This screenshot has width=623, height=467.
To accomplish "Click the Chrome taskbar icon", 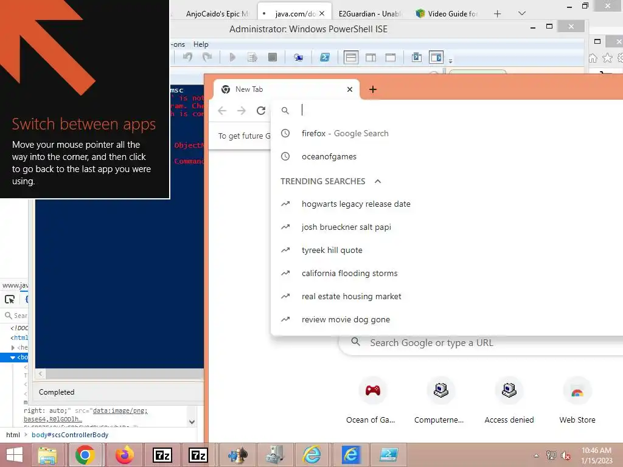I will click(85, 455).
